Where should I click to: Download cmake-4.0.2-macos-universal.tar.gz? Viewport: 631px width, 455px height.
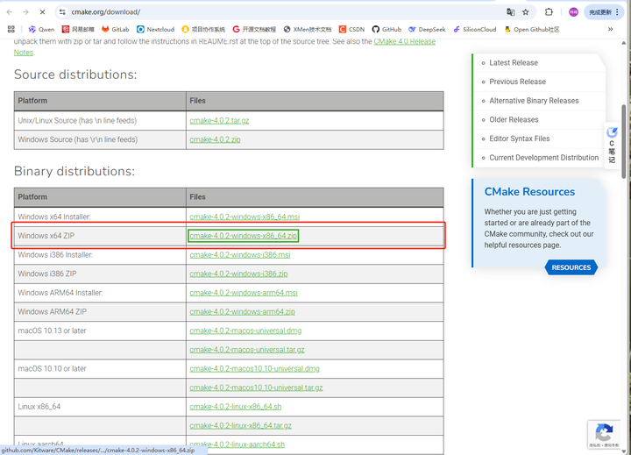click(247, 350)
